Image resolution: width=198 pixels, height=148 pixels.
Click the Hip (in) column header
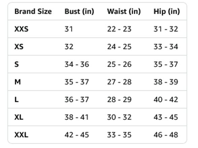167,11
